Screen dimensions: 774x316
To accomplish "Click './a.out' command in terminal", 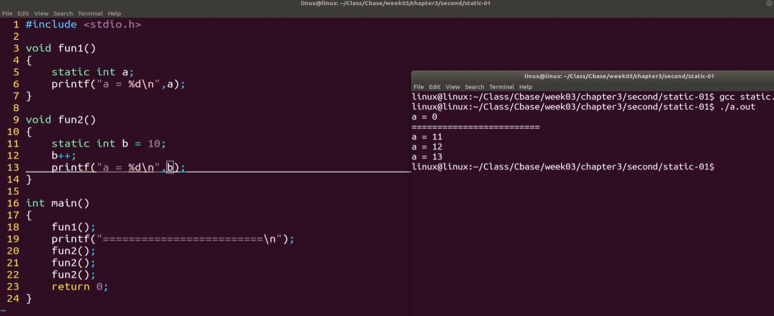I will point(737,107).
